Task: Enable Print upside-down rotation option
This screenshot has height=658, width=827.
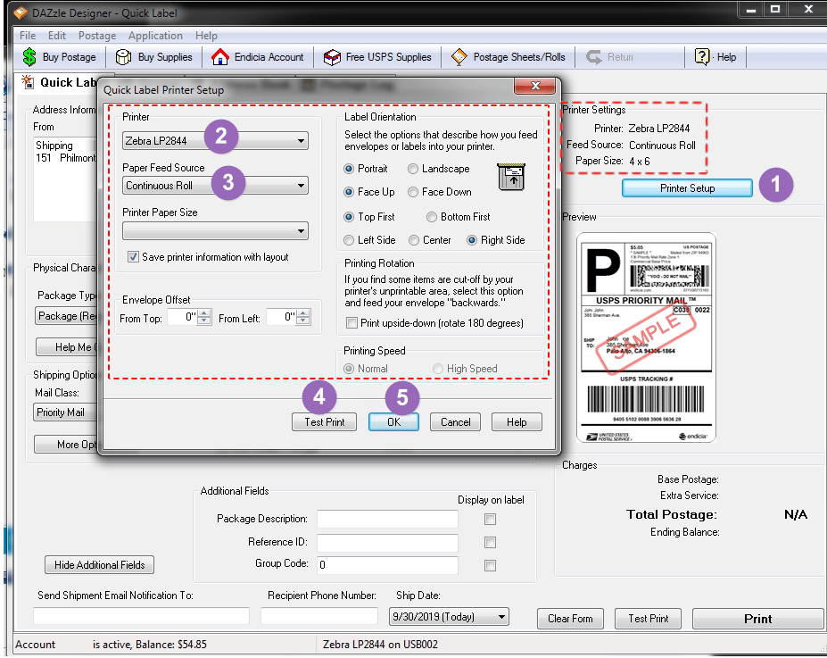Action: pyautogui.click(x=350, y=322)
